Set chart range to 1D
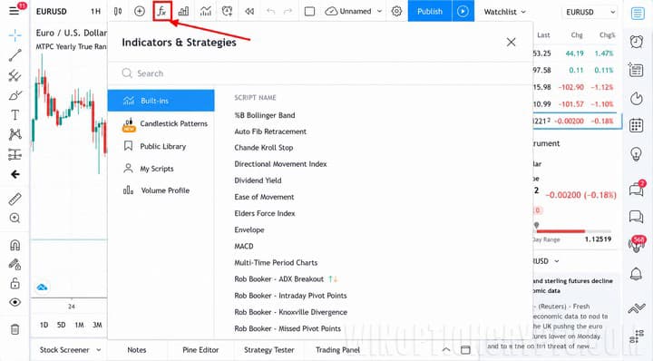The image size is (653, 361). tap(44, 325)
